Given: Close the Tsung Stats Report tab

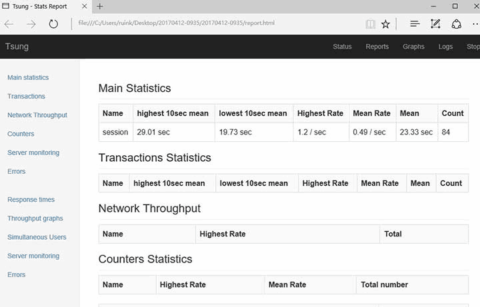Looking at the screenshot, I should tap(85, 6).
